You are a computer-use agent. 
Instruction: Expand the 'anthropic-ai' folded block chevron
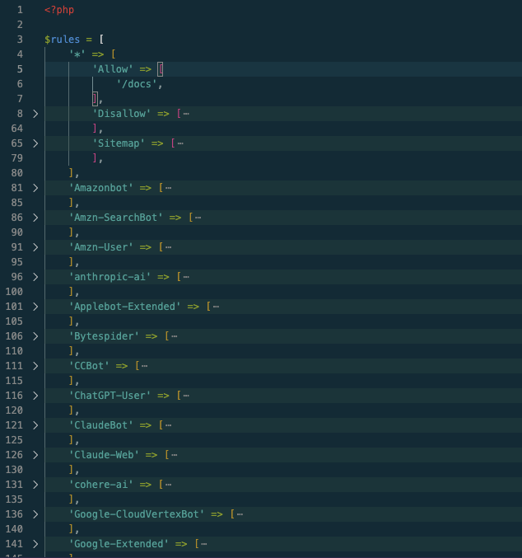pos(35,277)
